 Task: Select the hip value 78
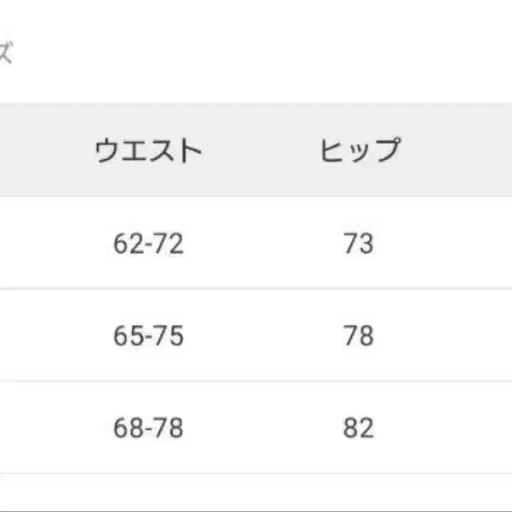359,336
